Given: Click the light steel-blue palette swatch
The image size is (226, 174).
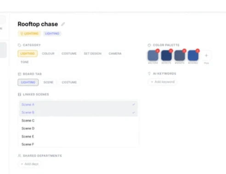Looking at the screenshot, I should 153,55.
